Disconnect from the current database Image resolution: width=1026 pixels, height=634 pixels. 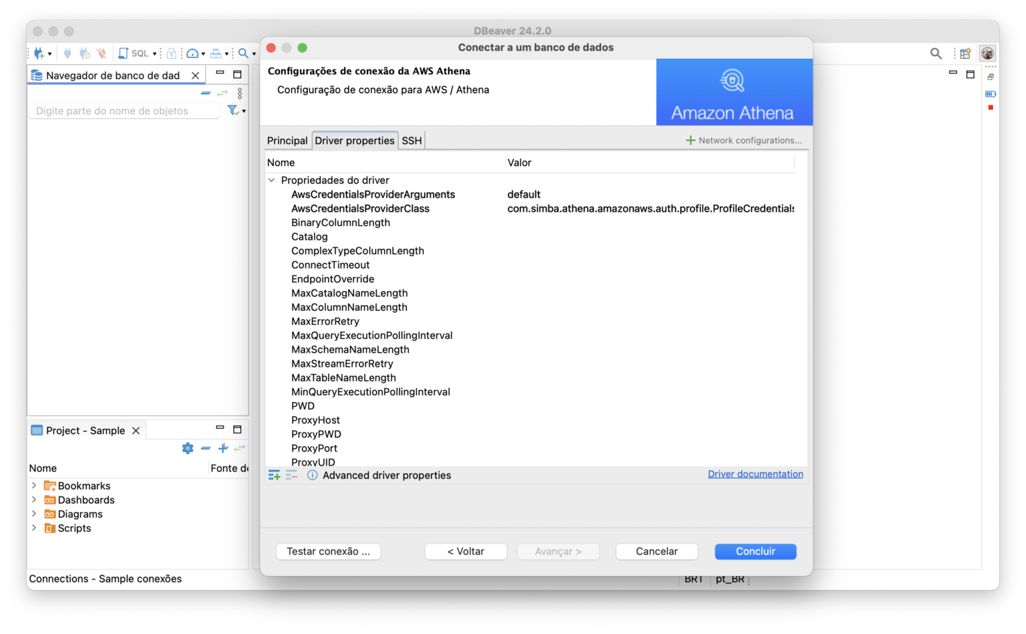click(100, 53)
